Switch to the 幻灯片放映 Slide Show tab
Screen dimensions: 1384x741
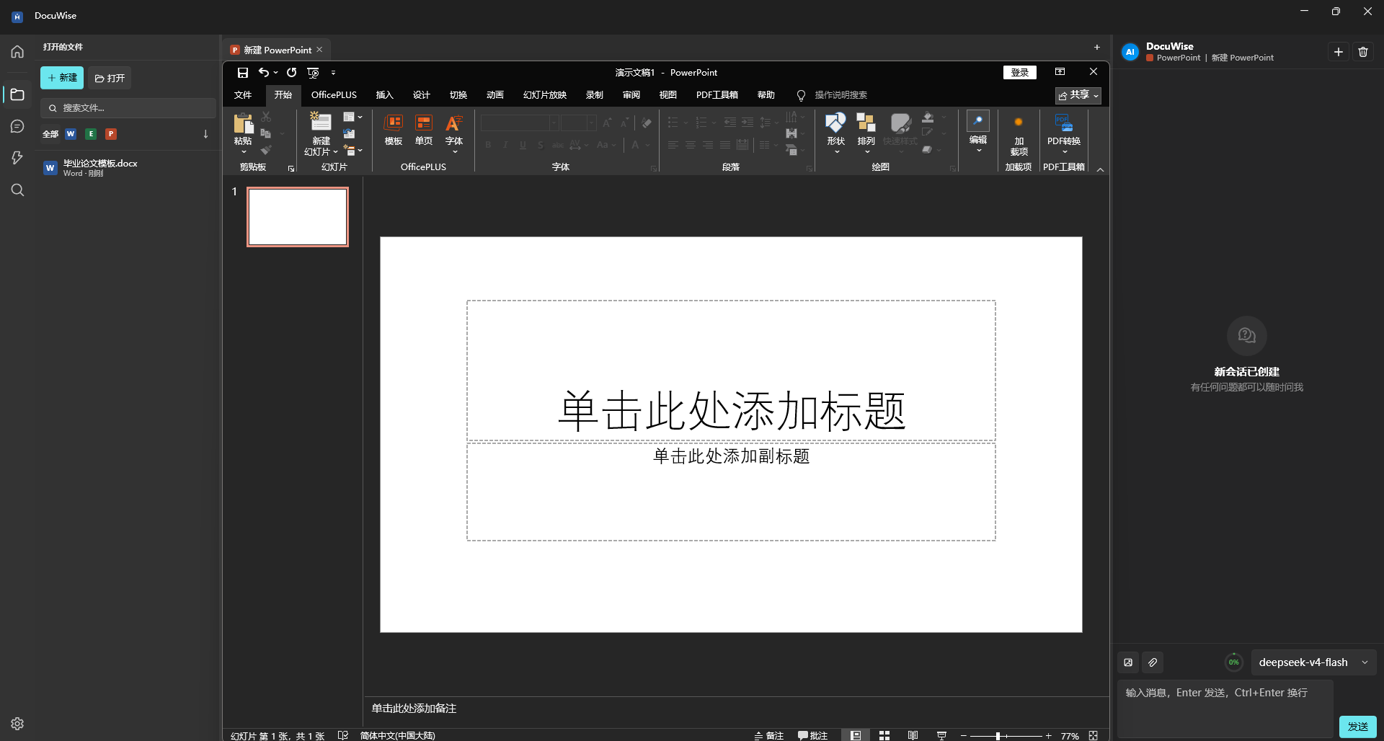click(545, 95)
